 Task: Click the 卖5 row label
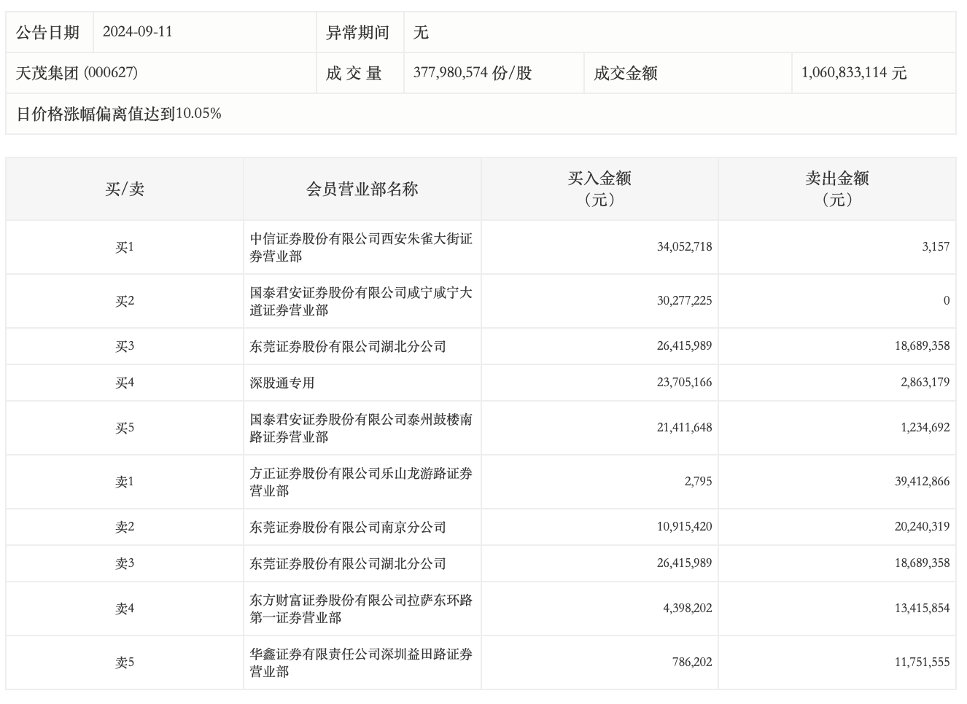(125, 662)
